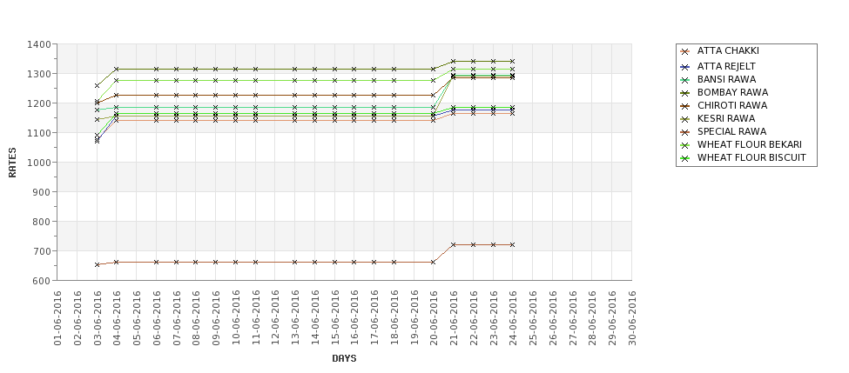849x373 pixels.
Task: Click the 04-06-2016 date label
Action: pos(117,318)
